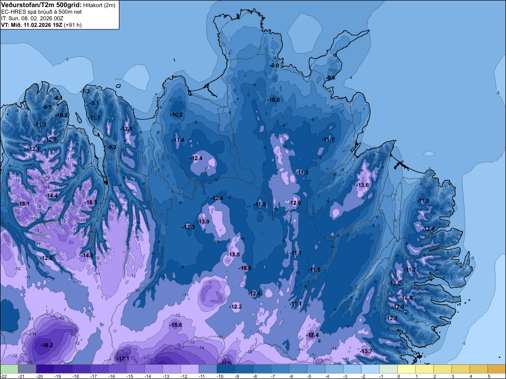The height and width of the screenshot is (379, 506).
Task: Click the -9.2 temperature label
Action: pos(111,147)
